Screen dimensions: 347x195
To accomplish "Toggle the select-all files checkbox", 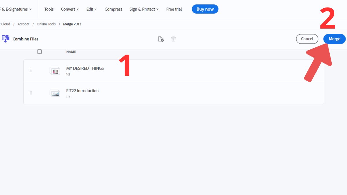I will 39,51.
